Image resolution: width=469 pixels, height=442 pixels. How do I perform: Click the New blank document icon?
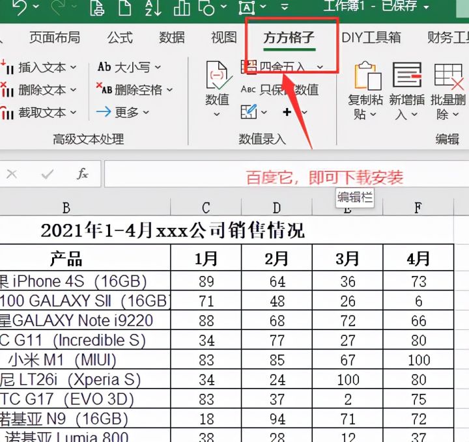125,7
